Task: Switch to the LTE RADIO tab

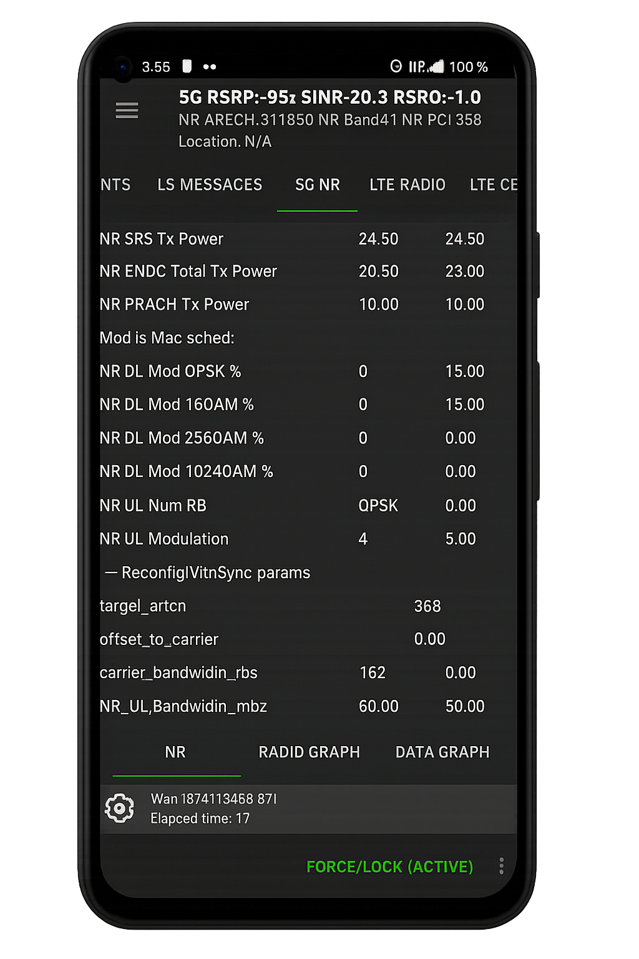Action: (407, 185)
